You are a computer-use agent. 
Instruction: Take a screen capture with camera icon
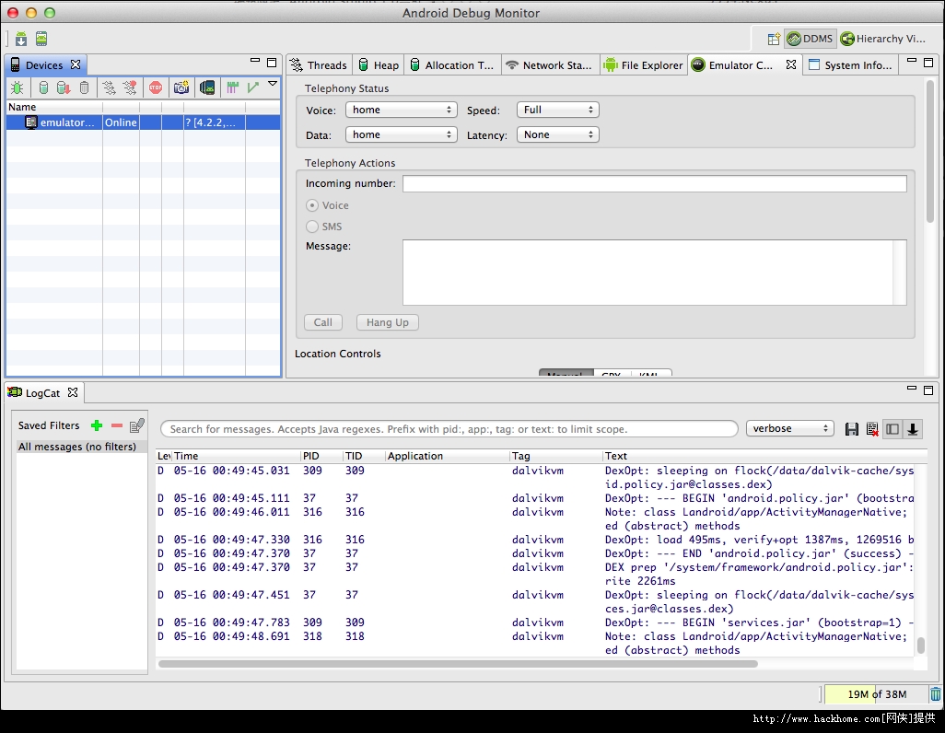[181, 87]
